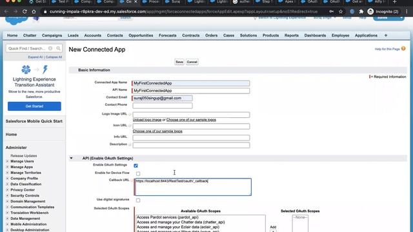This screenshot has height=232, width=413.
Task: Toggle Enable OAuth Settings checkbox
Action: click(136, 166)
